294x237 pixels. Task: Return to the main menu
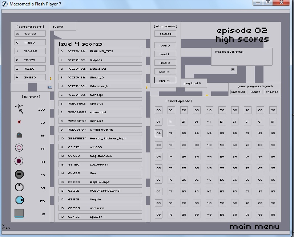point(254,226)
